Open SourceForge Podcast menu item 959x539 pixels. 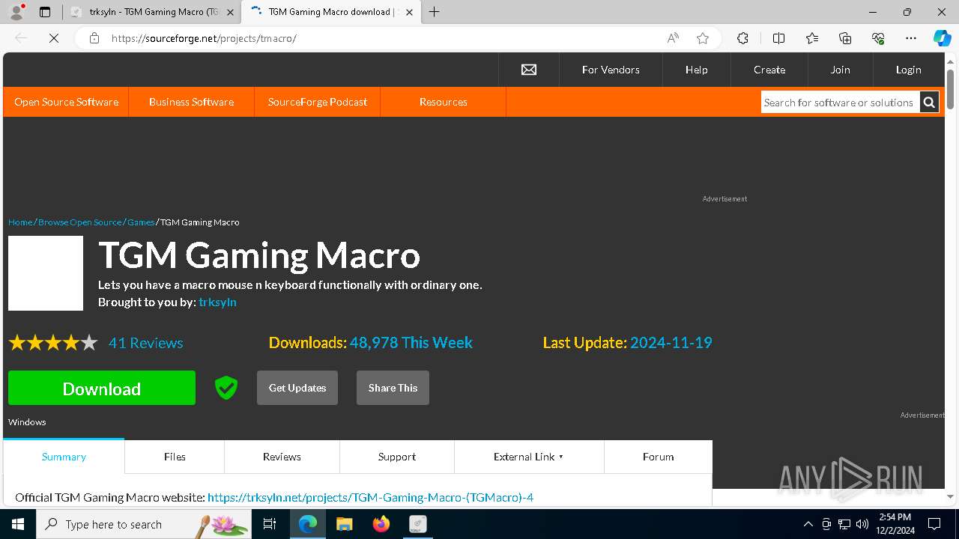pos(318,102)
